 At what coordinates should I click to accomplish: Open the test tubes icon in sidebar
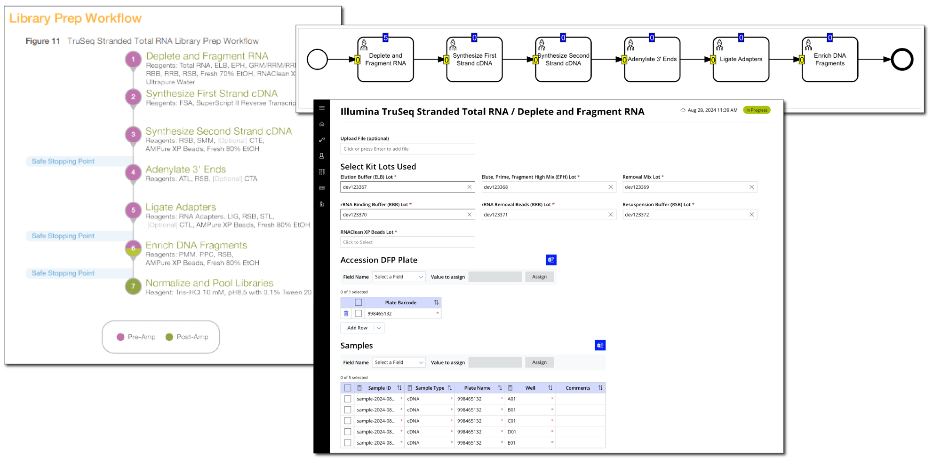coord(322,172)
